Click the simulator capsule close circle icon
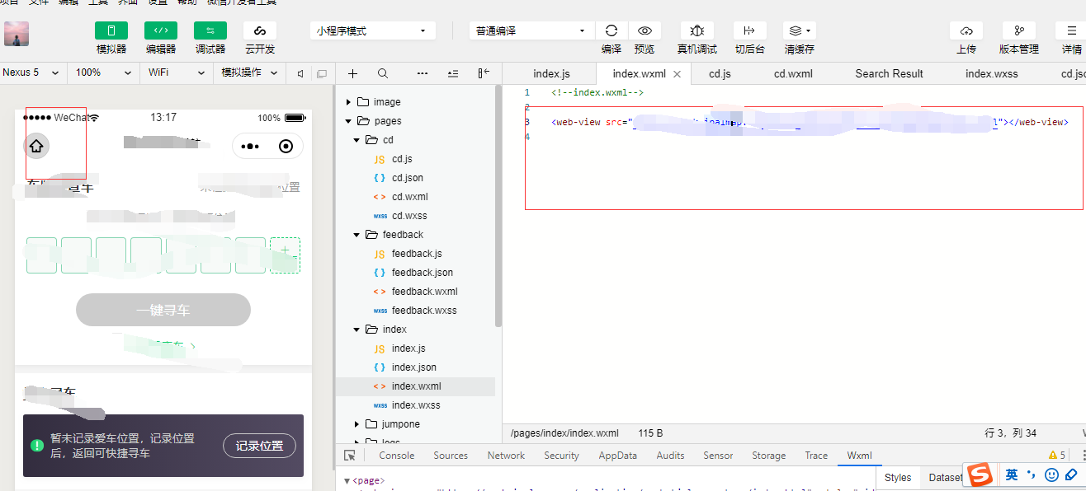 pos(286,147)
